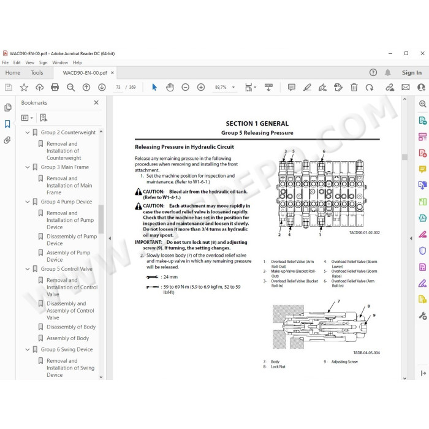Screen dimensions: 429x429
Task: Select the highlight text pen tool
Action: (x=307, y=87)
